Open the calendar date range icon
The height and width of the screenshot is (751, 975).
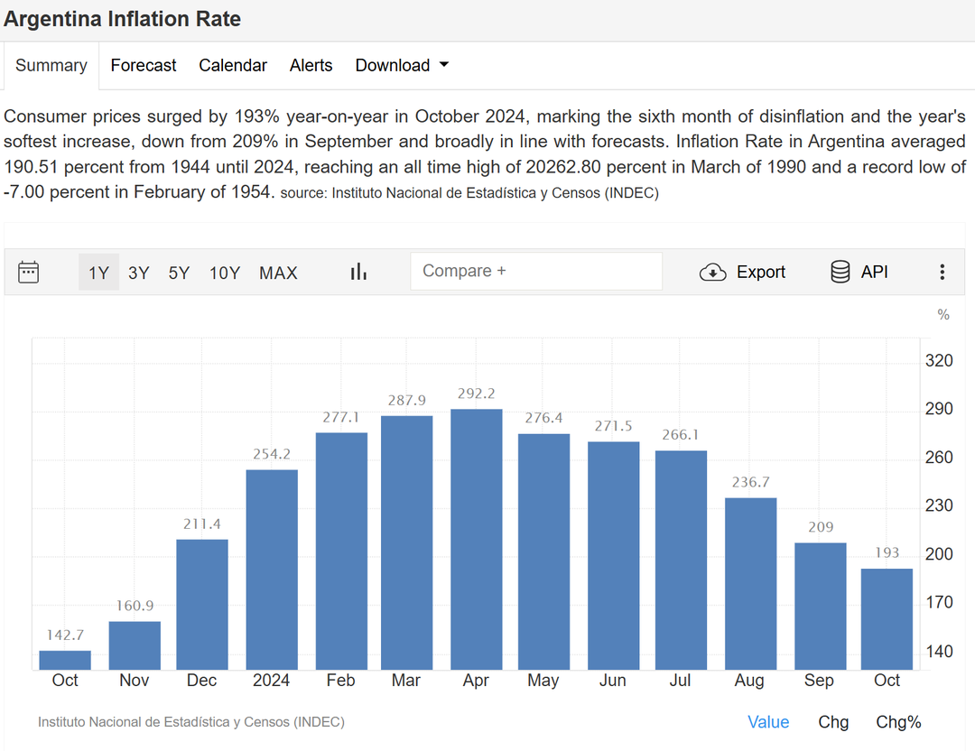pos(29,273)
